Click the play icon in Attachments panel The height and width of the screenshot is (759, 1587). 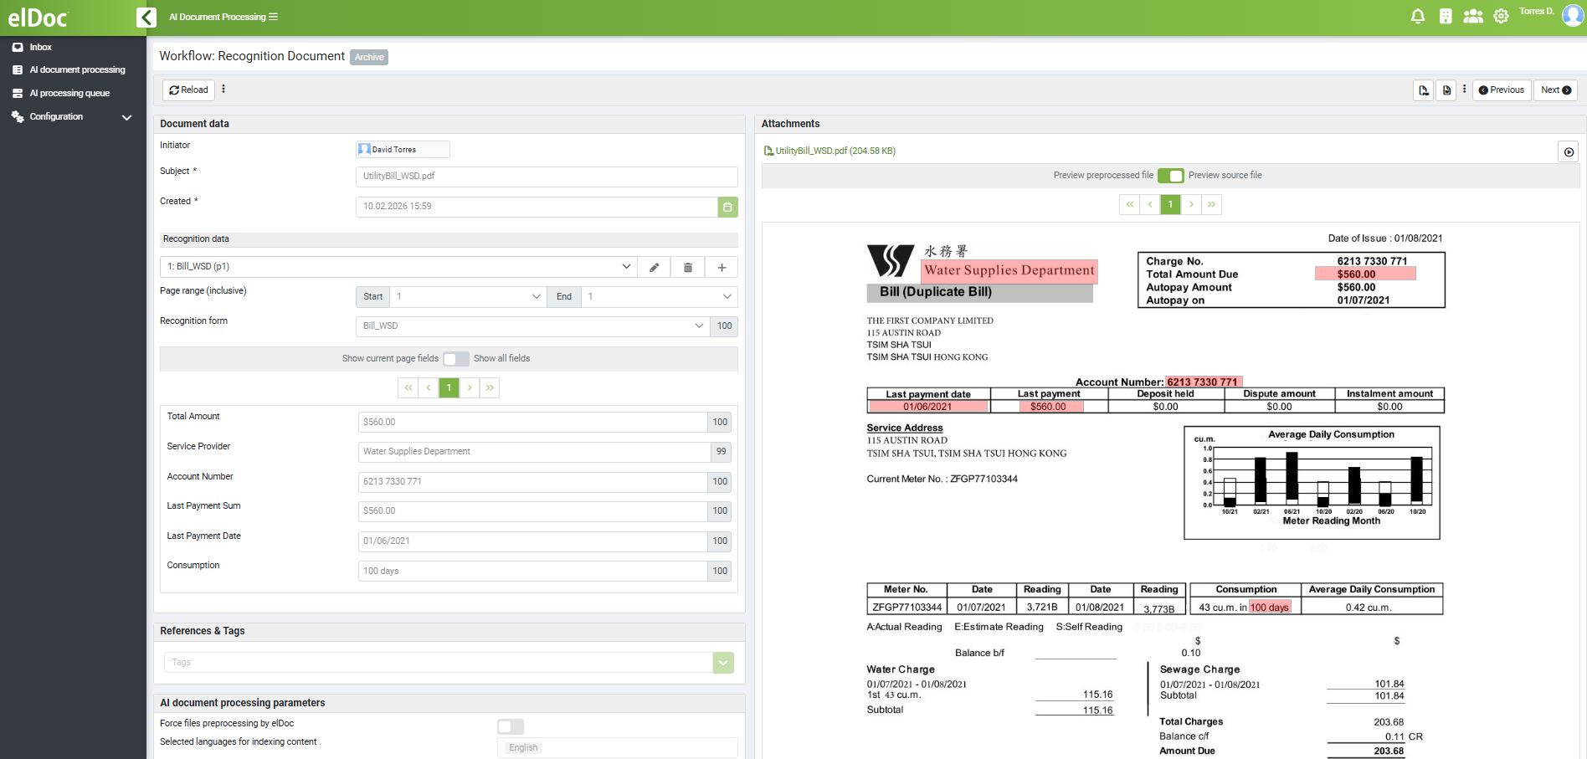pyautogui.click(x=1569, y=151)
